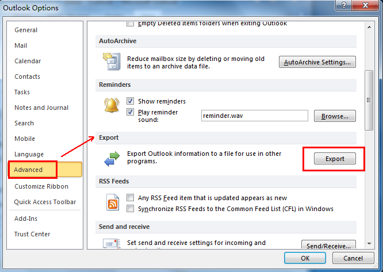Toggle the Show reminders checkbox
383x272 pixels.
131,101
